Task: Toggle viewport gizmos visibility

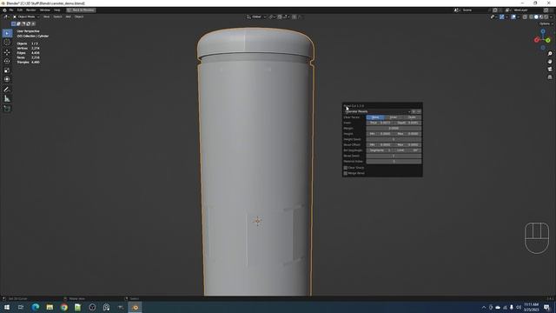Action: point(502,17)
